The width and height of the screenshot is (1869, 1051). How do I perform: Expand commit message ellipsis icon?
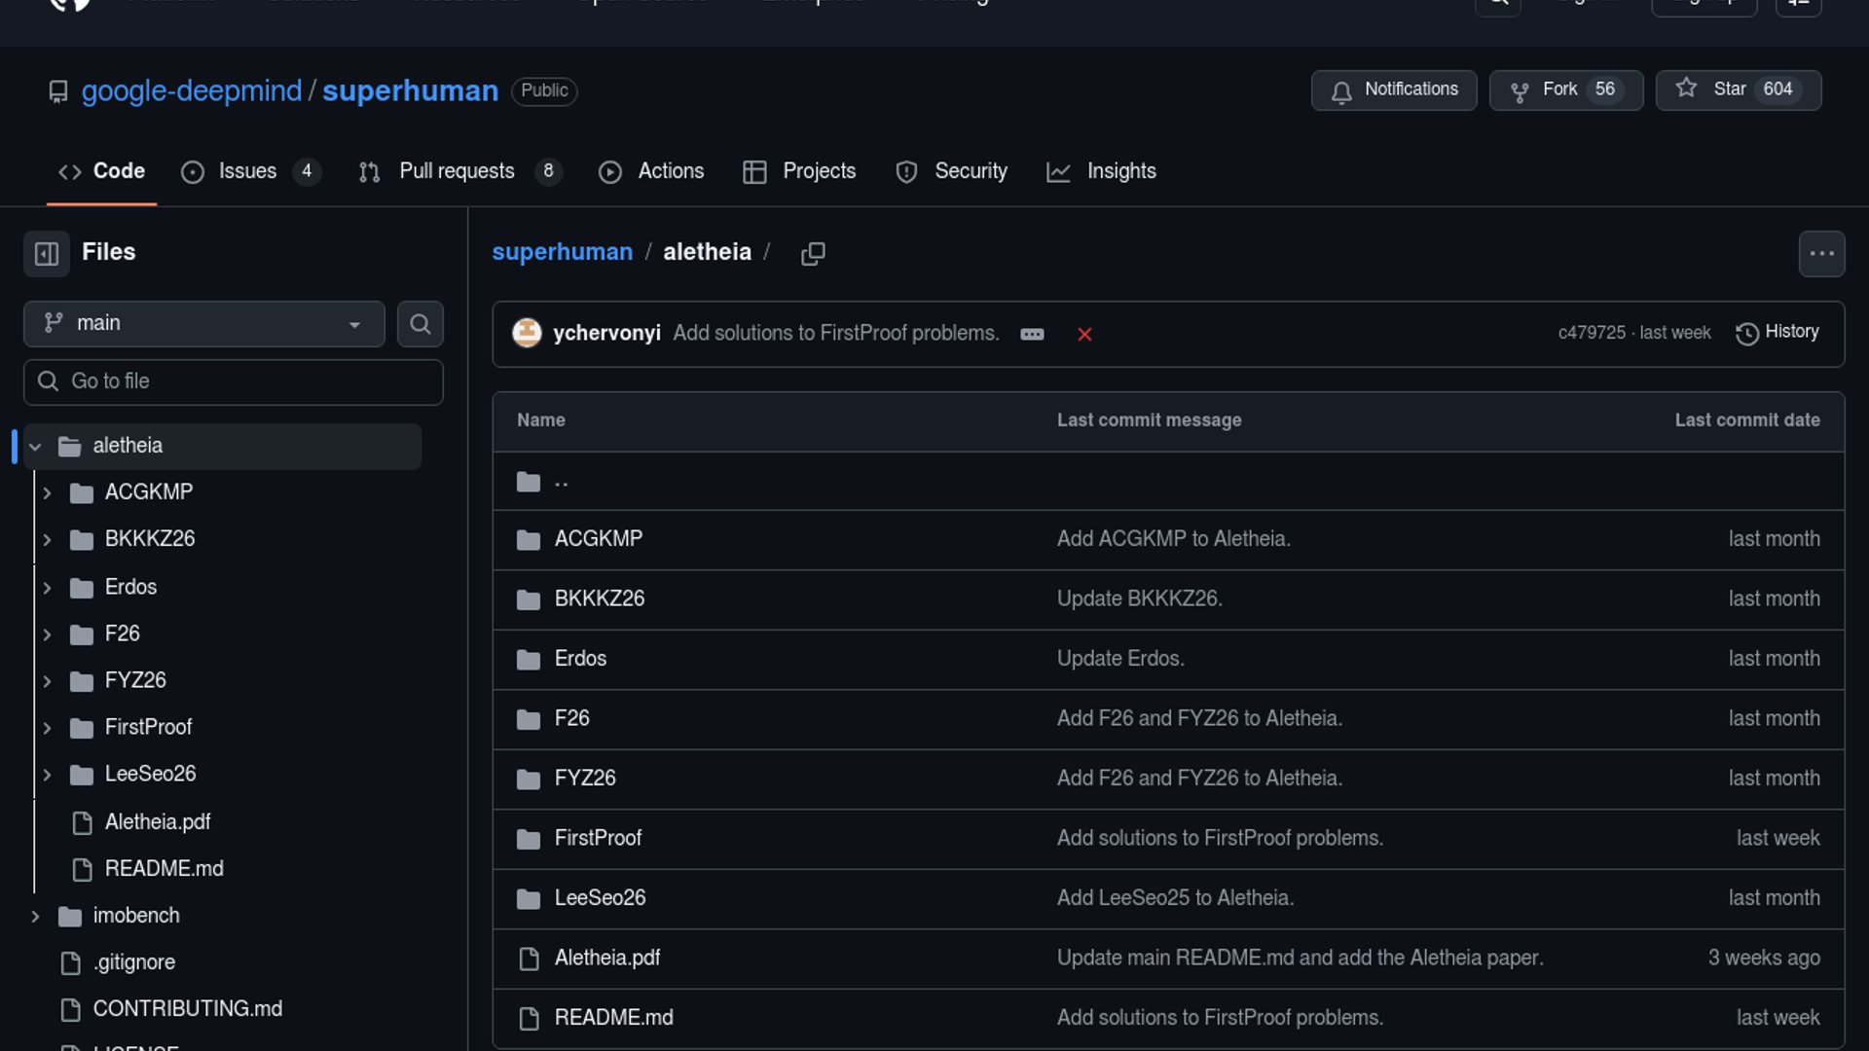click(x=1032, y=335)
